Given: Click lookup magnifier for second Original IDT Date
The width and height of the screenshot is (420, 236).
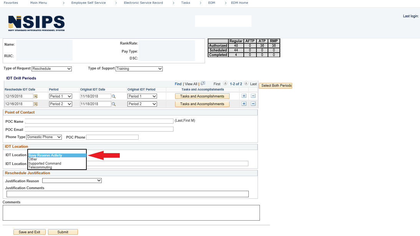Looking at the screenshot, I should coord(114,104).
